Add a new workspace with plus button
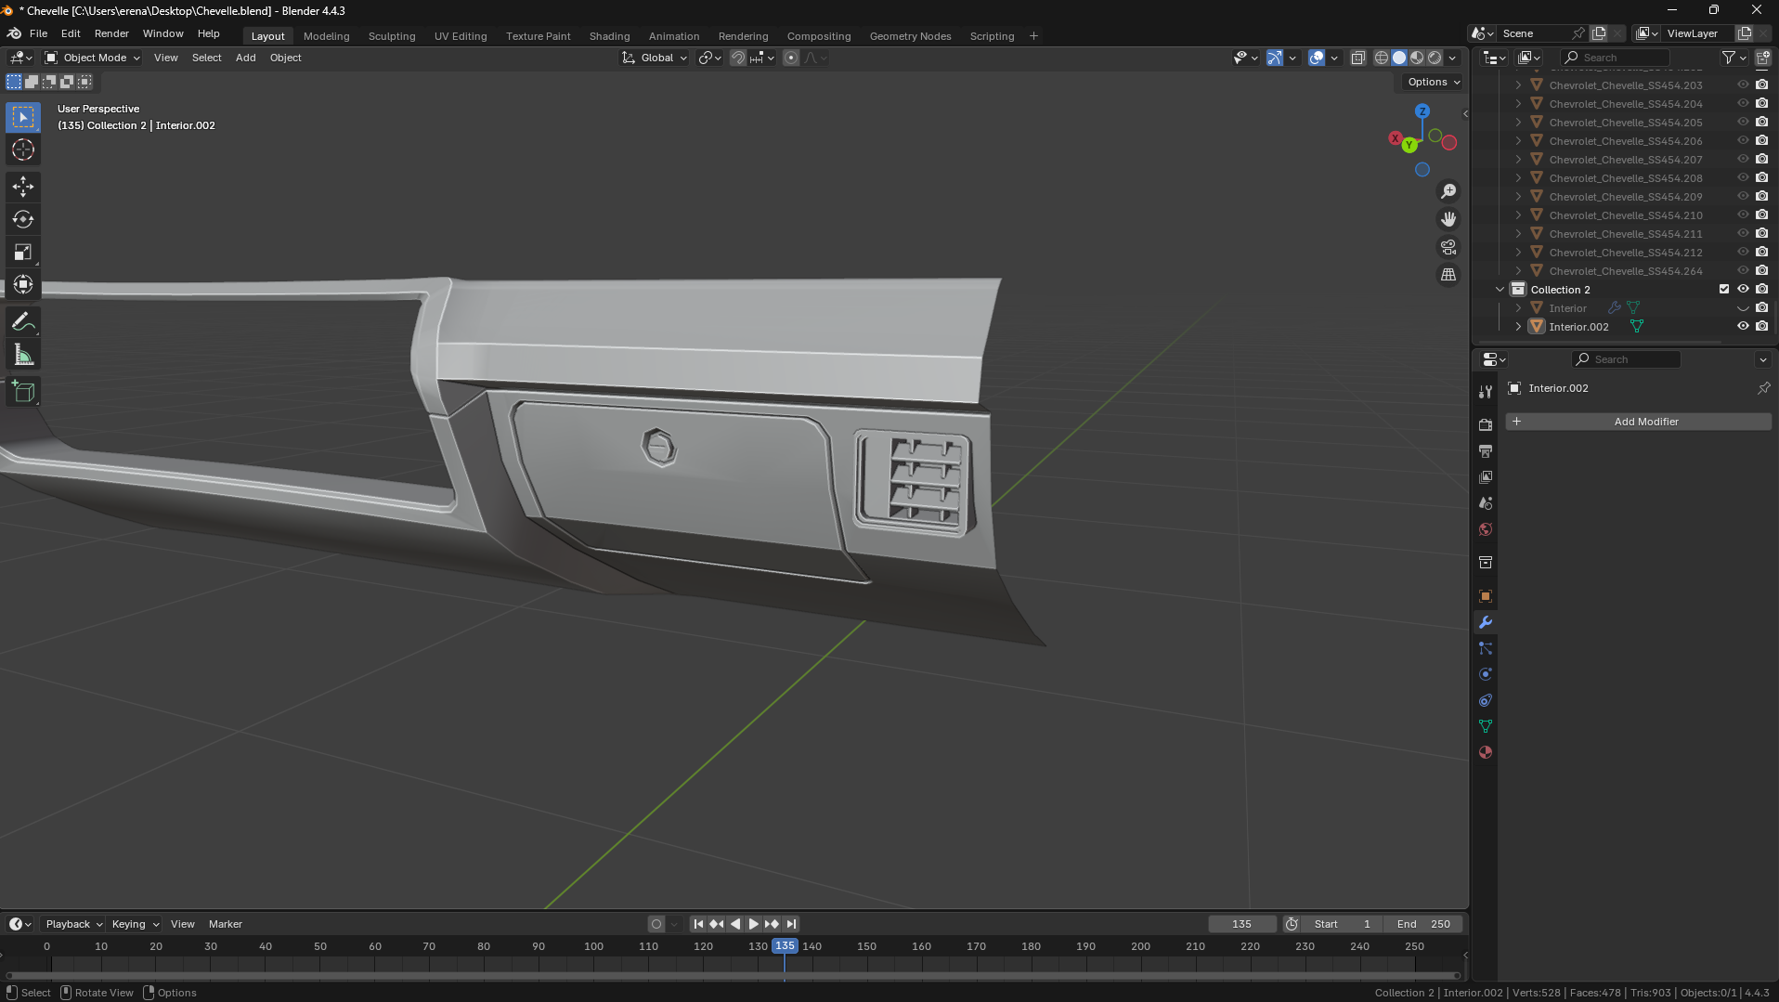The image size is (1779, 1002). (1033, 36)
